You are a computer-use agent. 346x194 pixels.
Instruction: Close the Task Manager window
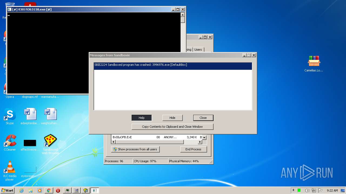210,37
